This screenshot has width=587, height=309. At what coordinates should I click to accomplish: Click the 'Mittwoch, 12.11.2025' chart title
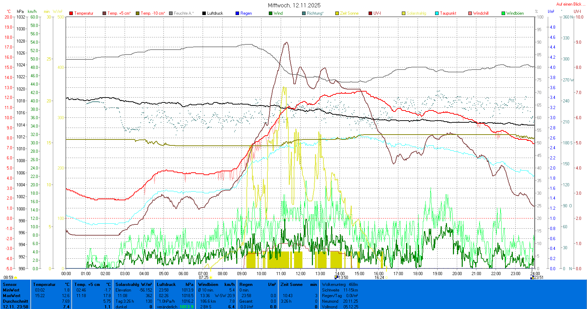(294, 5)
